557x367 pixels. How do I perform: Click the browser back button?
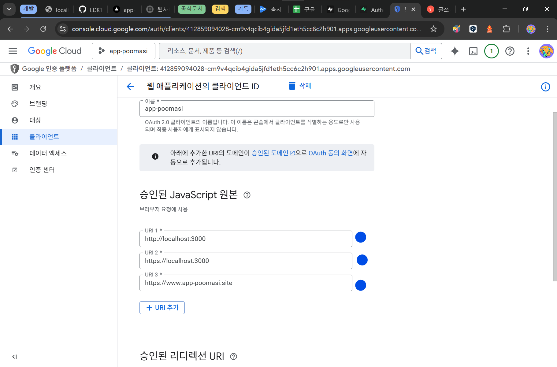coord(10,29)
